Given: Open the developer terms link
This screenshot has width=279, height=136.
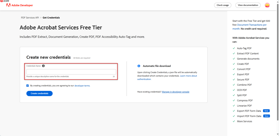Looking at the screenshot, I should point(82,86).
